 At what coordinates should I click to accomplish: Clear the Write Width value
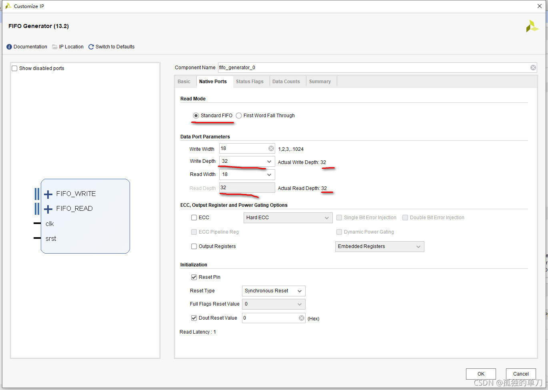click(271, 149)
